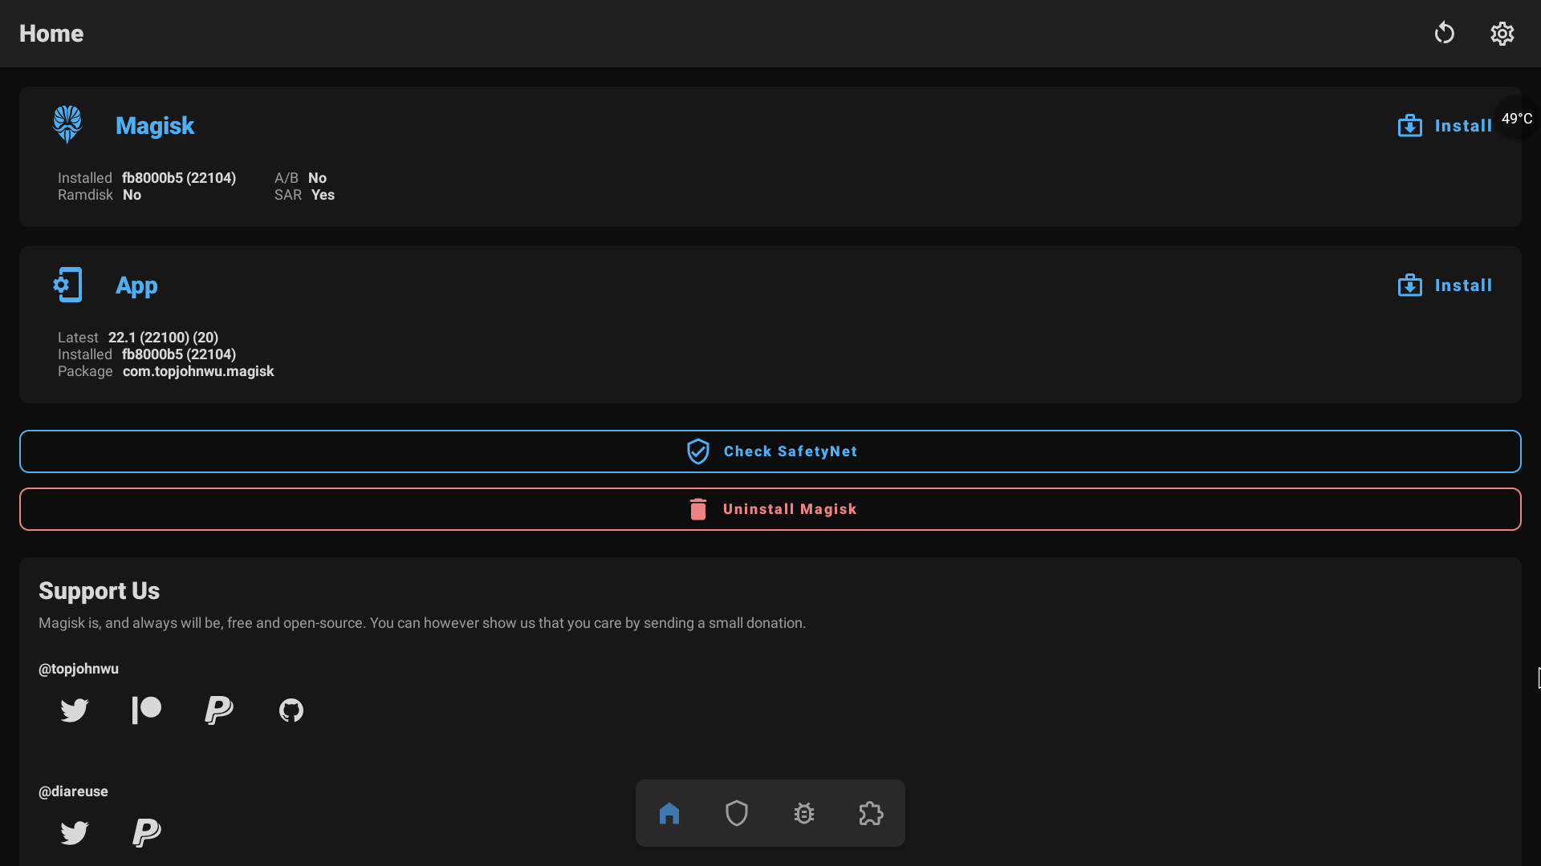Screen dimensions: 1541x866
Task: Click the Home page title
Action: tap(51, 34)
